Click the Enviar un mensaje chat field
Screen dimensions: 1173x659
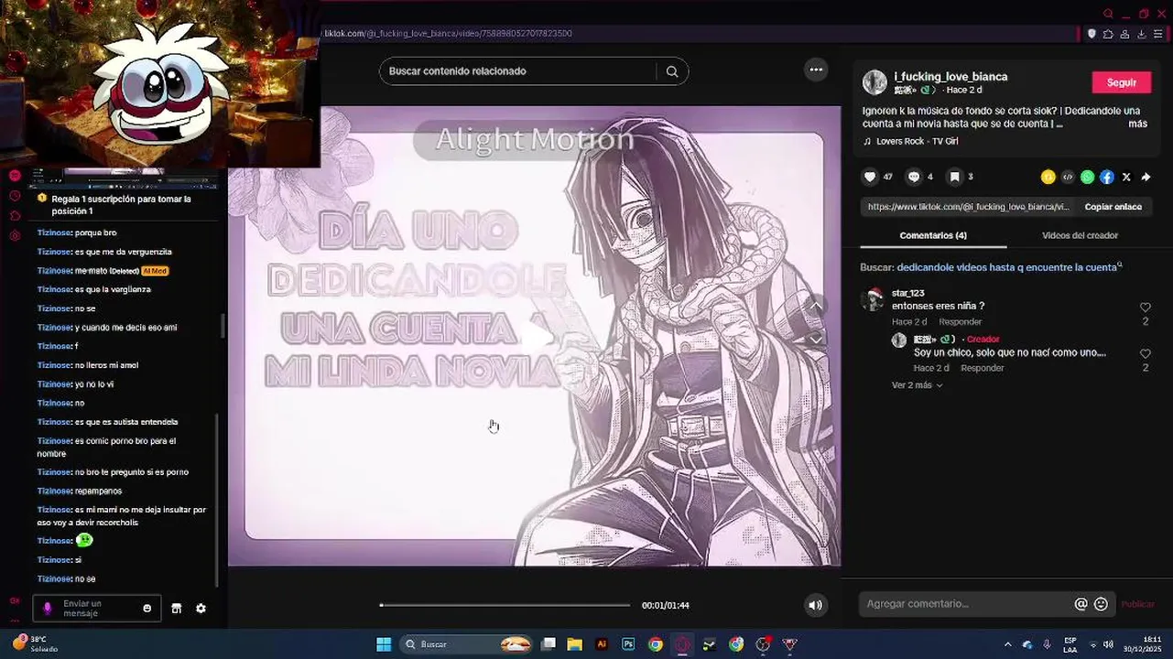tap(96, 609)
